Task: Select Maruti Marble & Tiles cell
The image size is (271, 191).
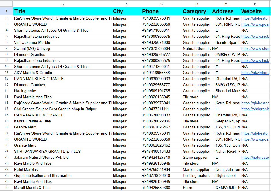Action: click(x=63, y=188)
